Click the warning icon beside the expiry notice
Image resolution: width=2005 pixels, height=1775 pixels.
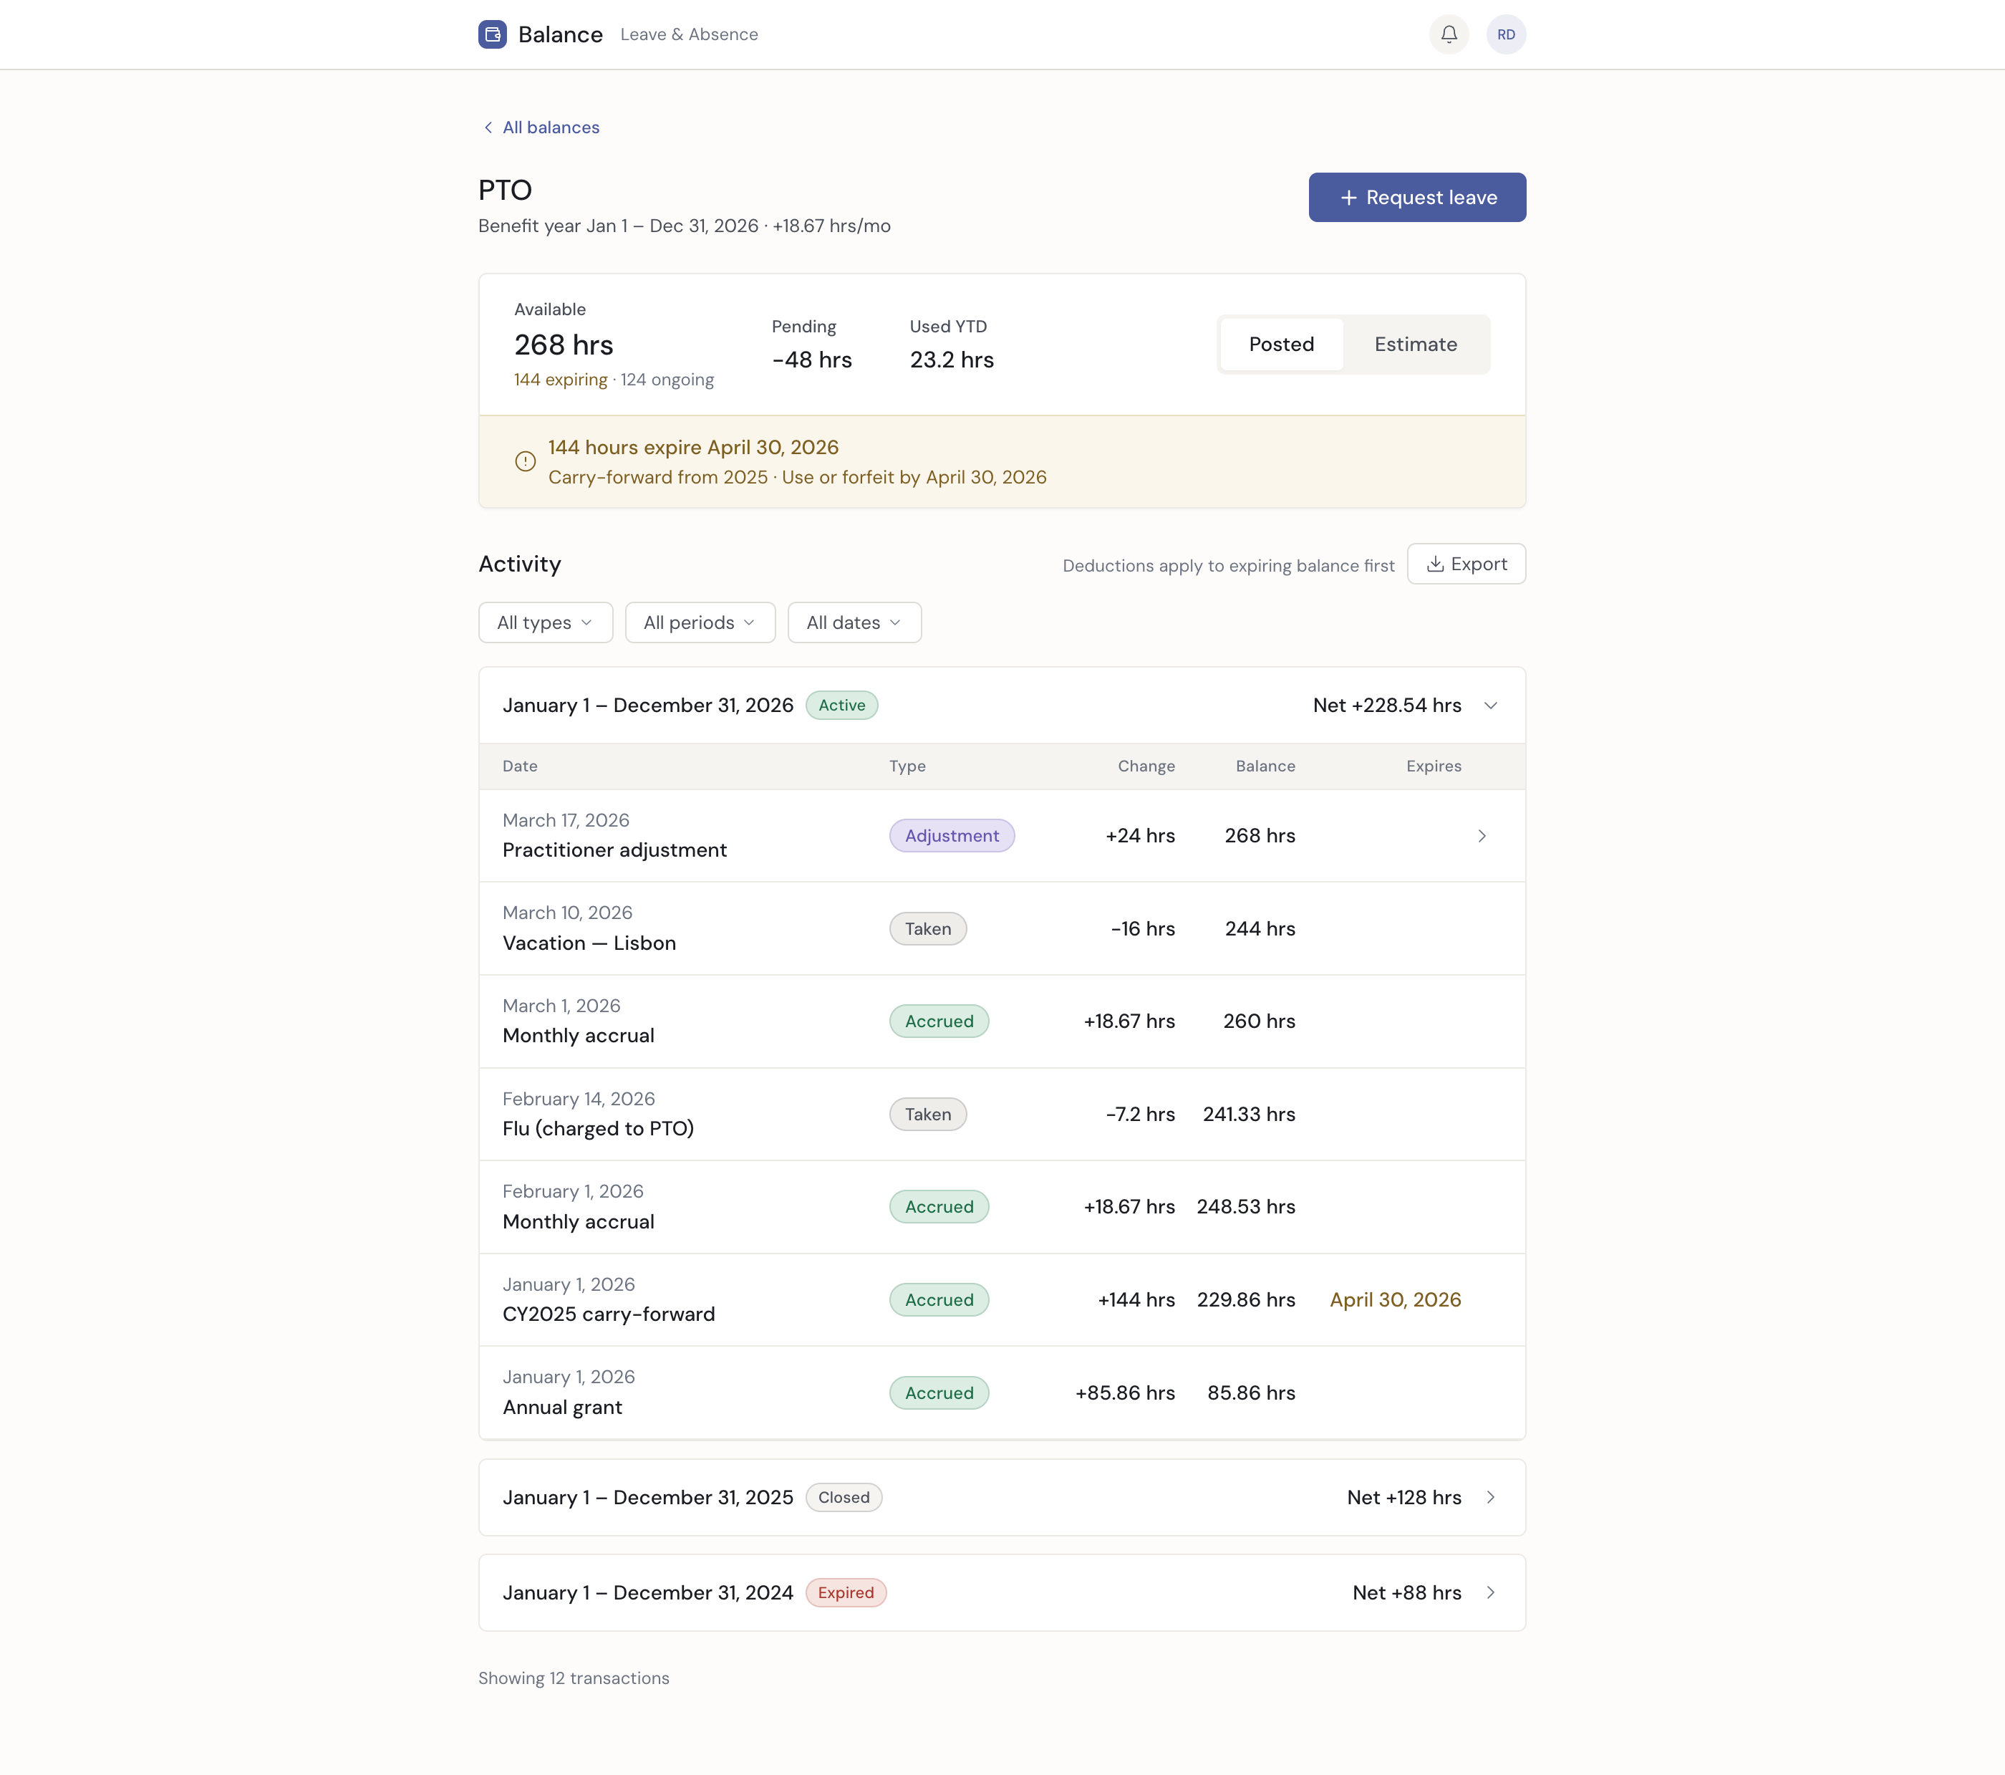(x=524, y=461)
